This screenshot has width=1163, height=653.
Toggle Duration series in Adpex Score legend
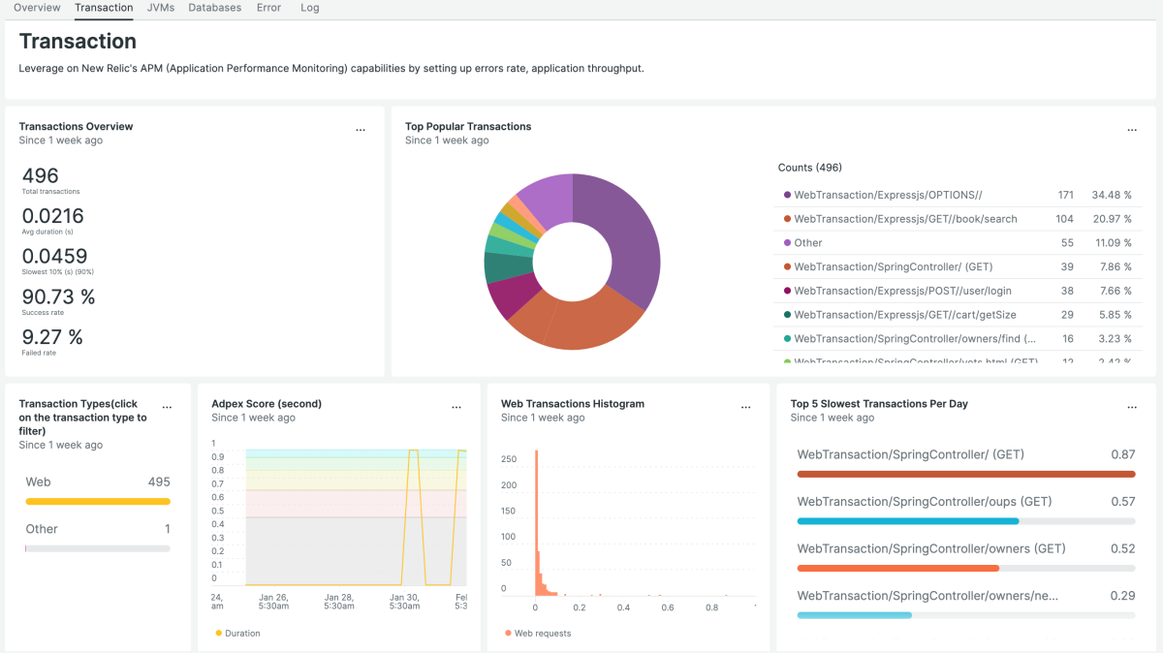(x=236, y=634)
